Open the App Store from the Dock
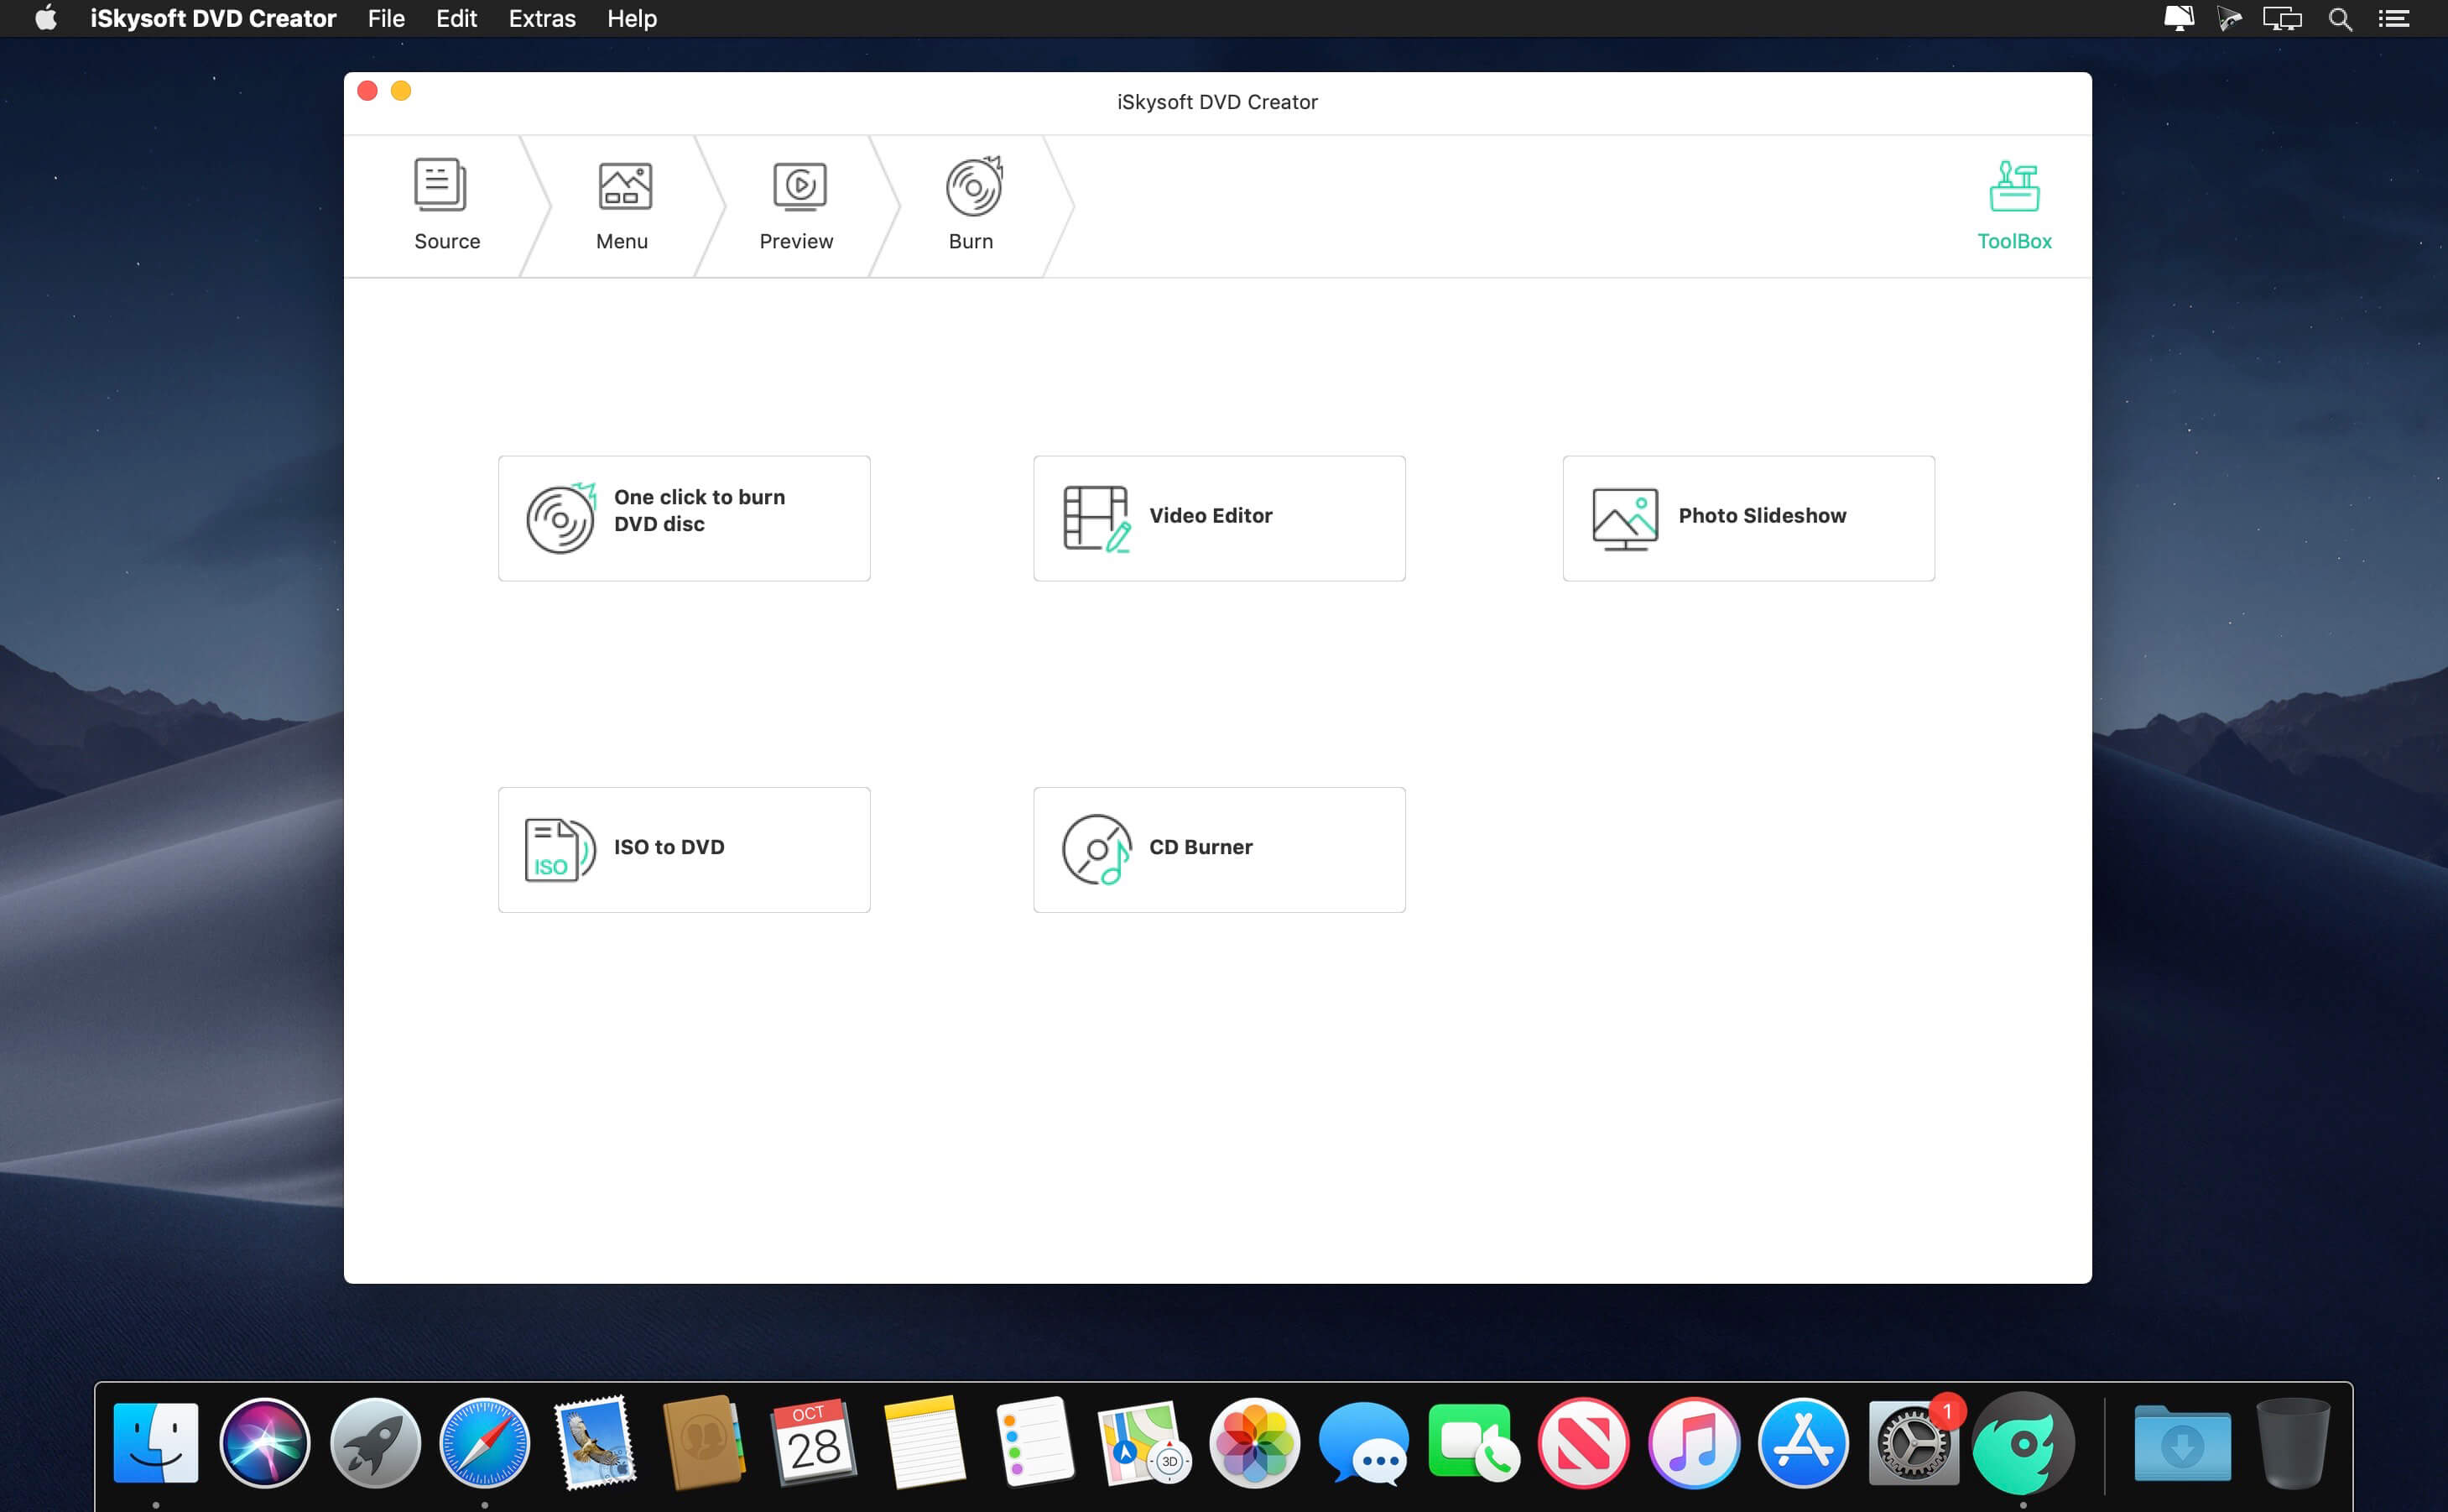Screen dimensions: 2448x1512 pyautogui.click(x=1803, y=1442)
